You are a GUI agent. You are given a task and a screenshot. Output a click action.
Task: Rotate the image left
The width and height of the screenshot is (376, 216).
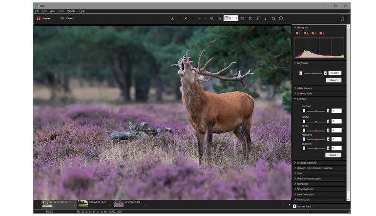pos(258,18)
